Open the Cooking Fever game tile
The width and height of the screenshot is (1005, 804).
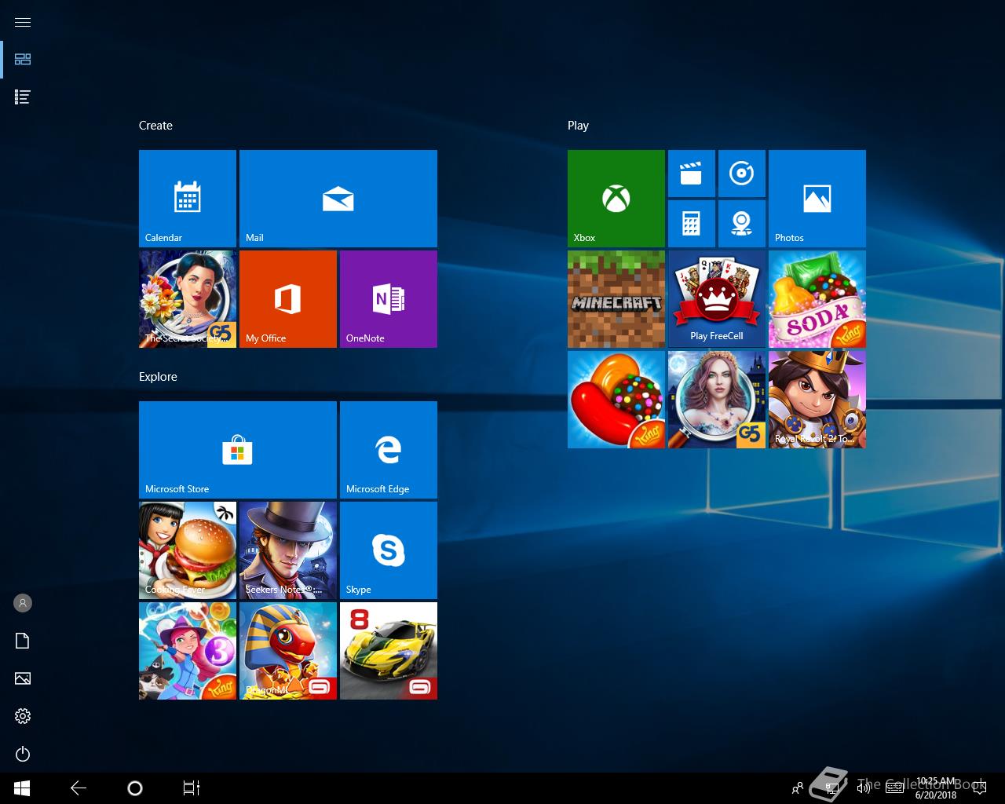188,550
